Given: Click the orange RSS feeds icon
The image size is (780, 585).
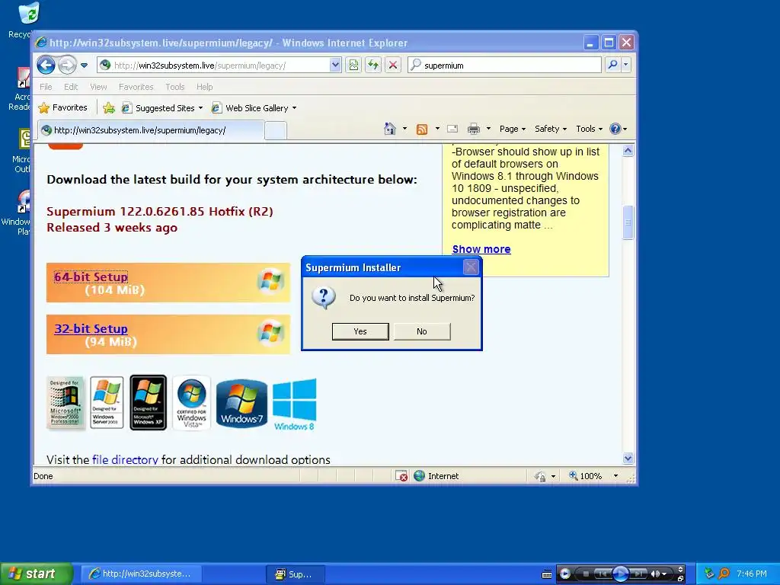Looking at the screenshot, I should click(x=422, y=129).
